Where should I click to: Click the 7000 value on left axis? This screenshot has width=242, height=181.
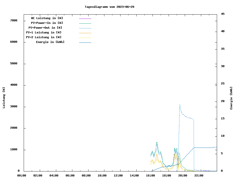tap(13, 20)
